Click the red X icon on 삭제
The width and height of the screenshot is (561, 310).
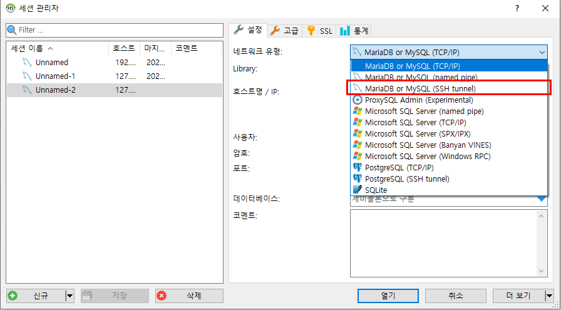tap(162, 296)
